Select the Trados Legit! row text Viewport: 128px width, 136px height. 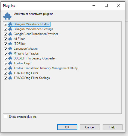click(x=22, y=63)
